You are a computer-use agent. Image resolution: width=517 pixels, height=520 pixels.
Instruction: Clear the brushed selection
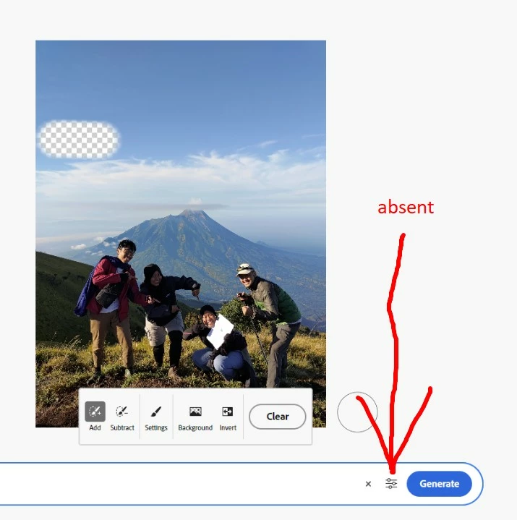pyautogui.click(x=277, y=416)
